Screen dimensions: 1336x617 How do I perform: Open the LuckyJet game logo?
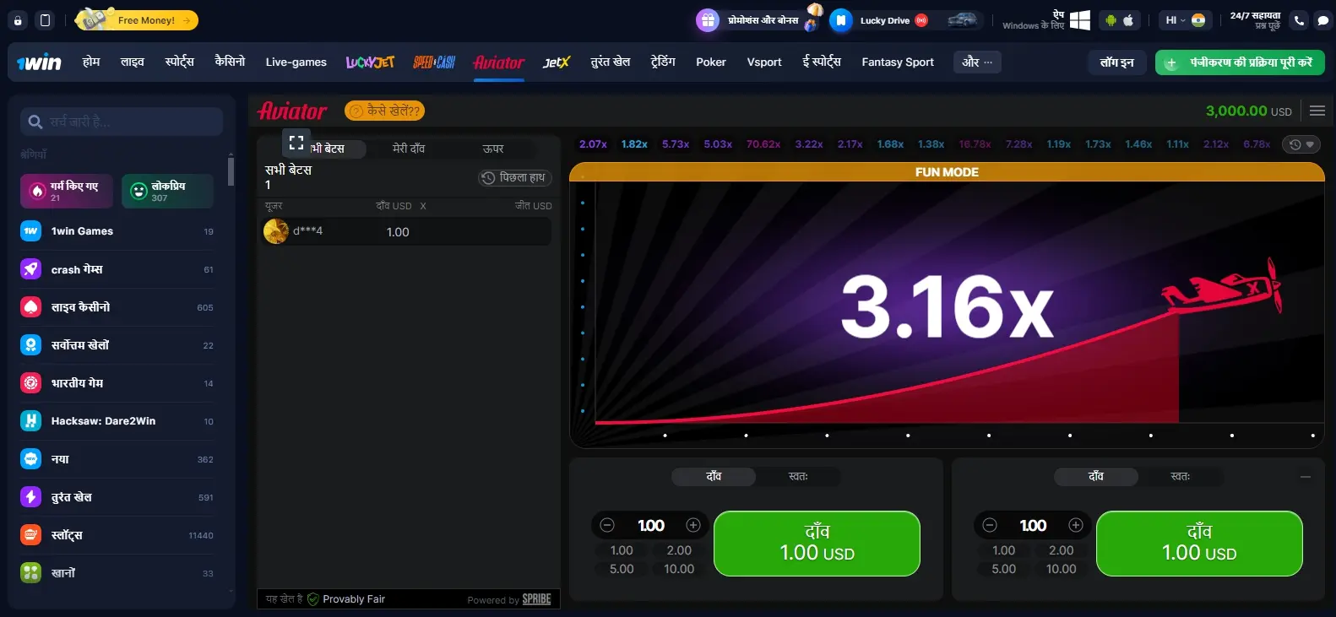click(x=370, y=62)
